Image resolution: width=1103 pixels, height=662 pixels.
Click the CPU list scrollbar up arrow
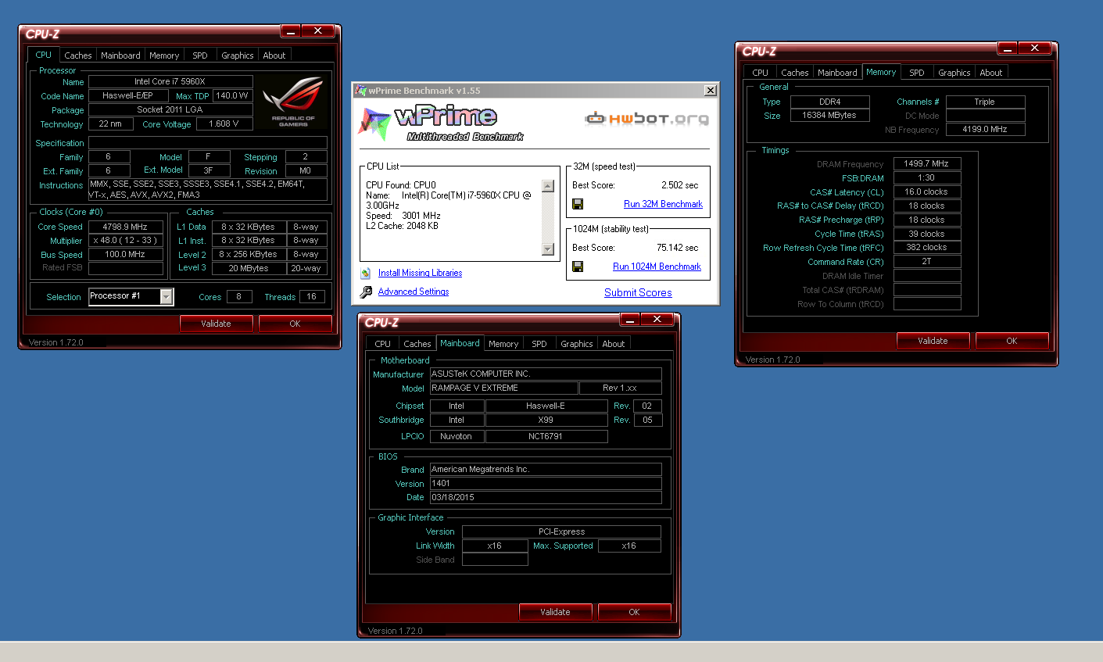click(547, 186)
